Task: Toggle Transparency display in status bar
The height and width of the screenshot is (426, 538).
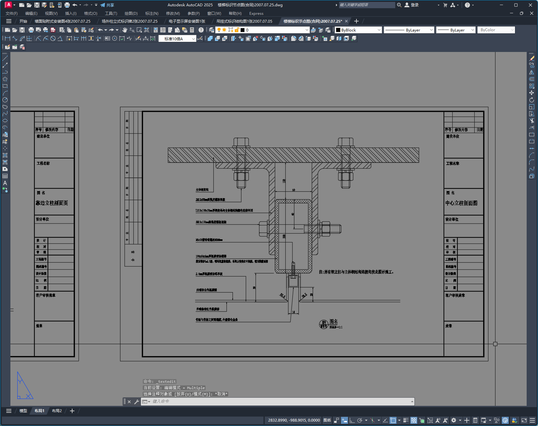Action: [x=414, y=420]
